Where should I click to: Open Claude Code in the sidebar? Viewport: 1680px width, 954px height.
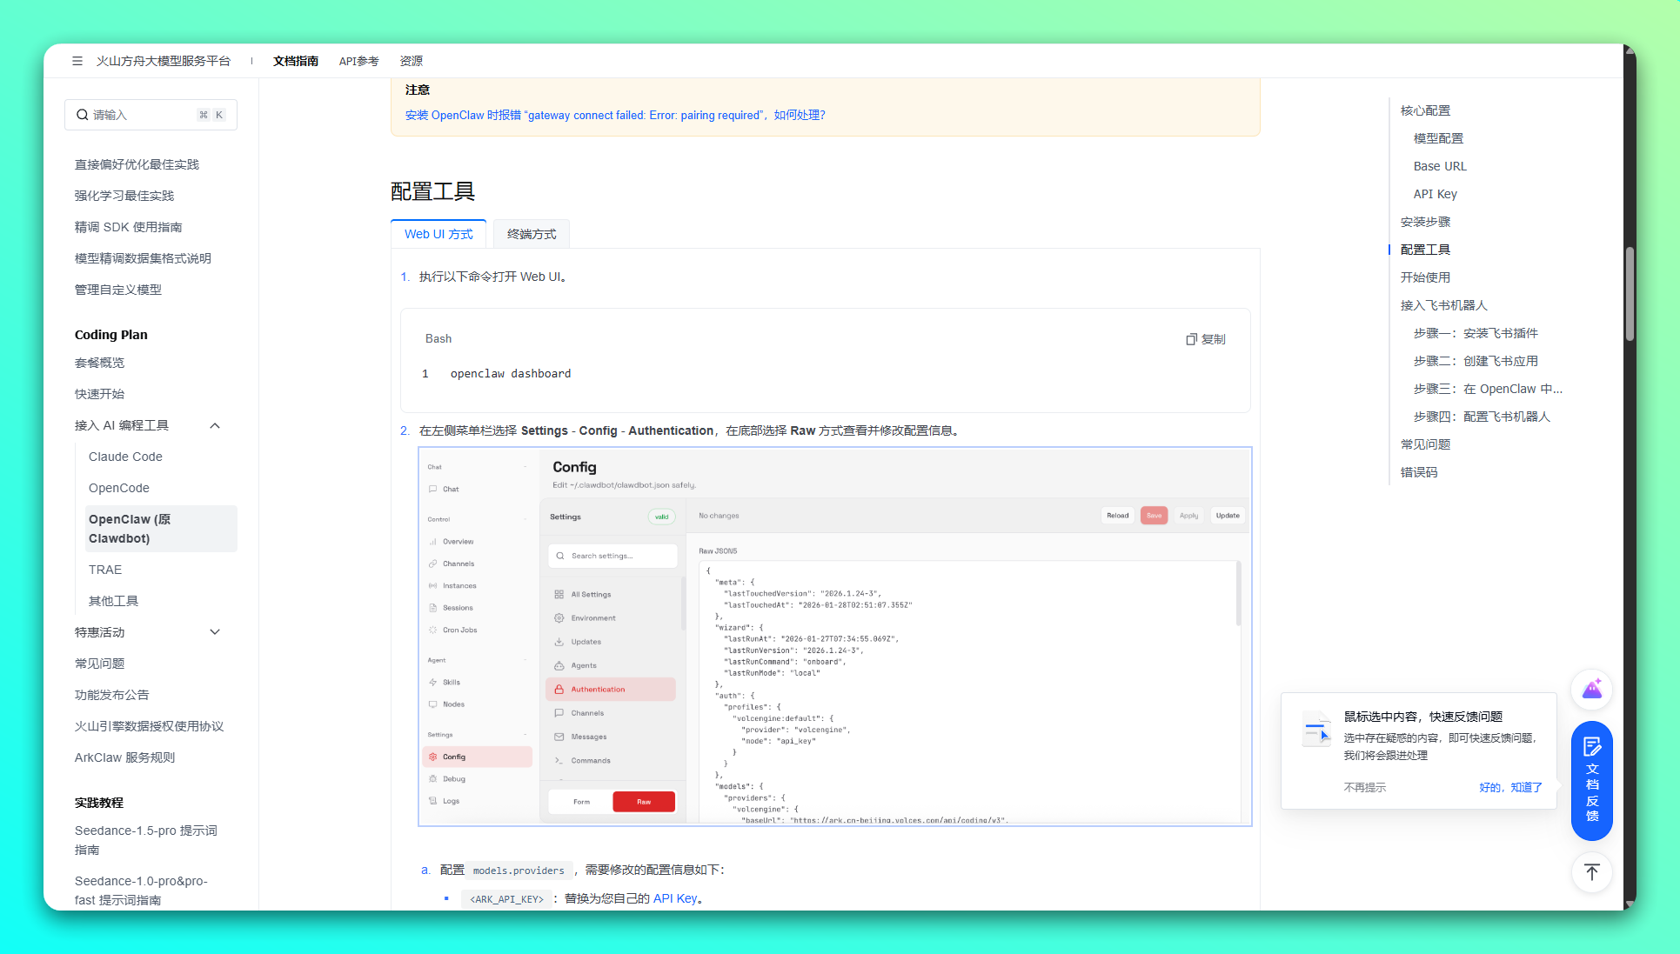click(125, 457)
